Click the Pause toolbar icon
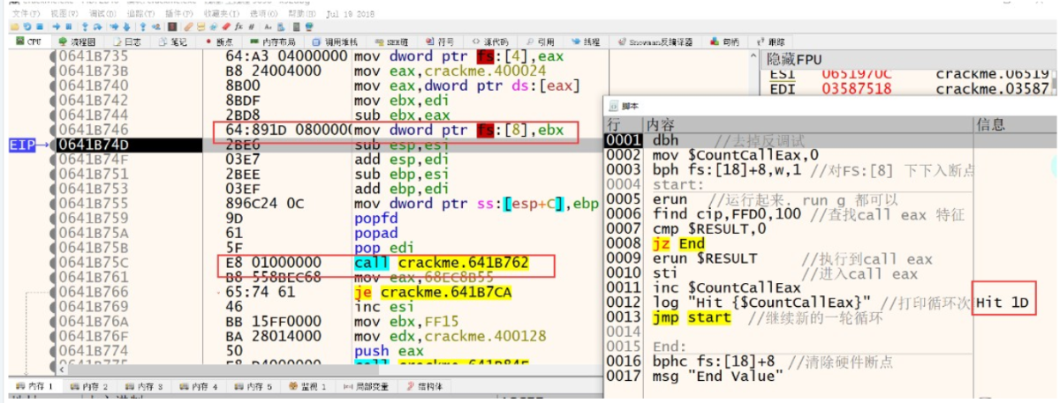This screenshot has height=403, width=1060. click(69, 26)
